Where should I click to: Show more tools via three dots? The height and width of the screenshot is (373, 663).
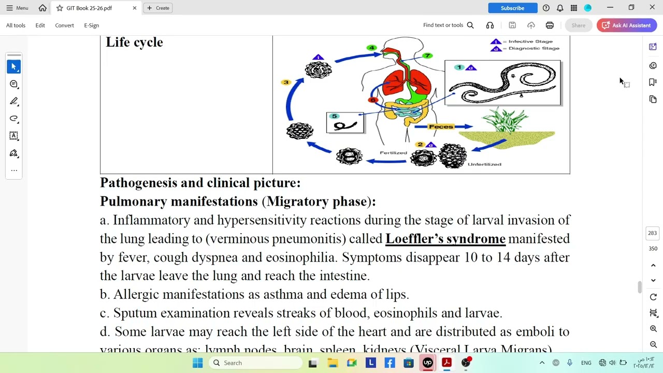pos(14,170)
